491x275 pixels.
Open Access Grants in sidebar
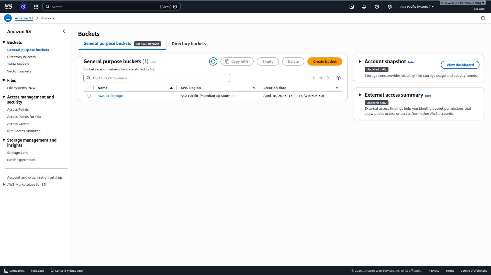click(18, 124)
